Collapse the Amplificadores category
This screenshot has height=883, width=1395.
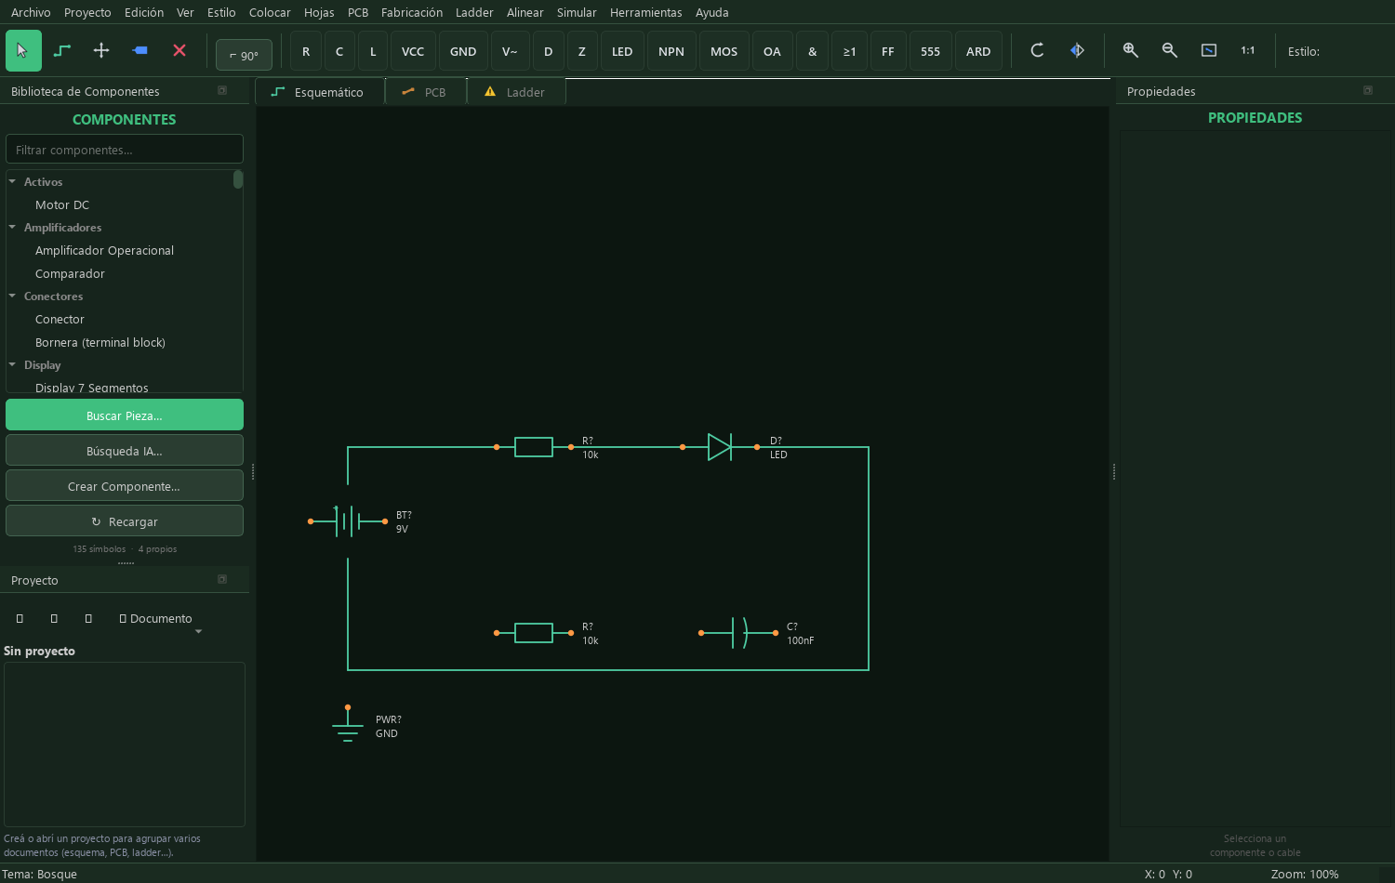tap(12, 227)
